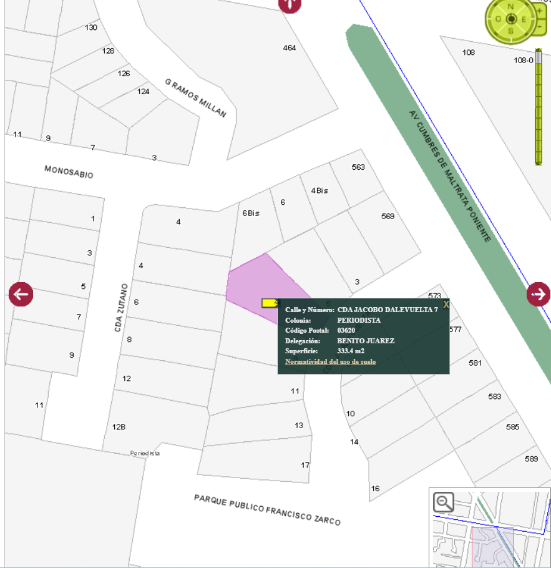Zoom in with the plus button
The image size is (551, 568).
point(540,11)
